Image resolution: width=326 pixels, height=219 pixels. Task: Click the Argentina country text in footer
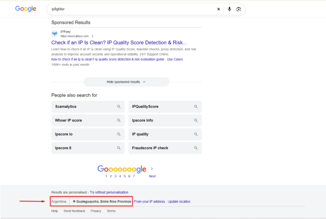59,201
